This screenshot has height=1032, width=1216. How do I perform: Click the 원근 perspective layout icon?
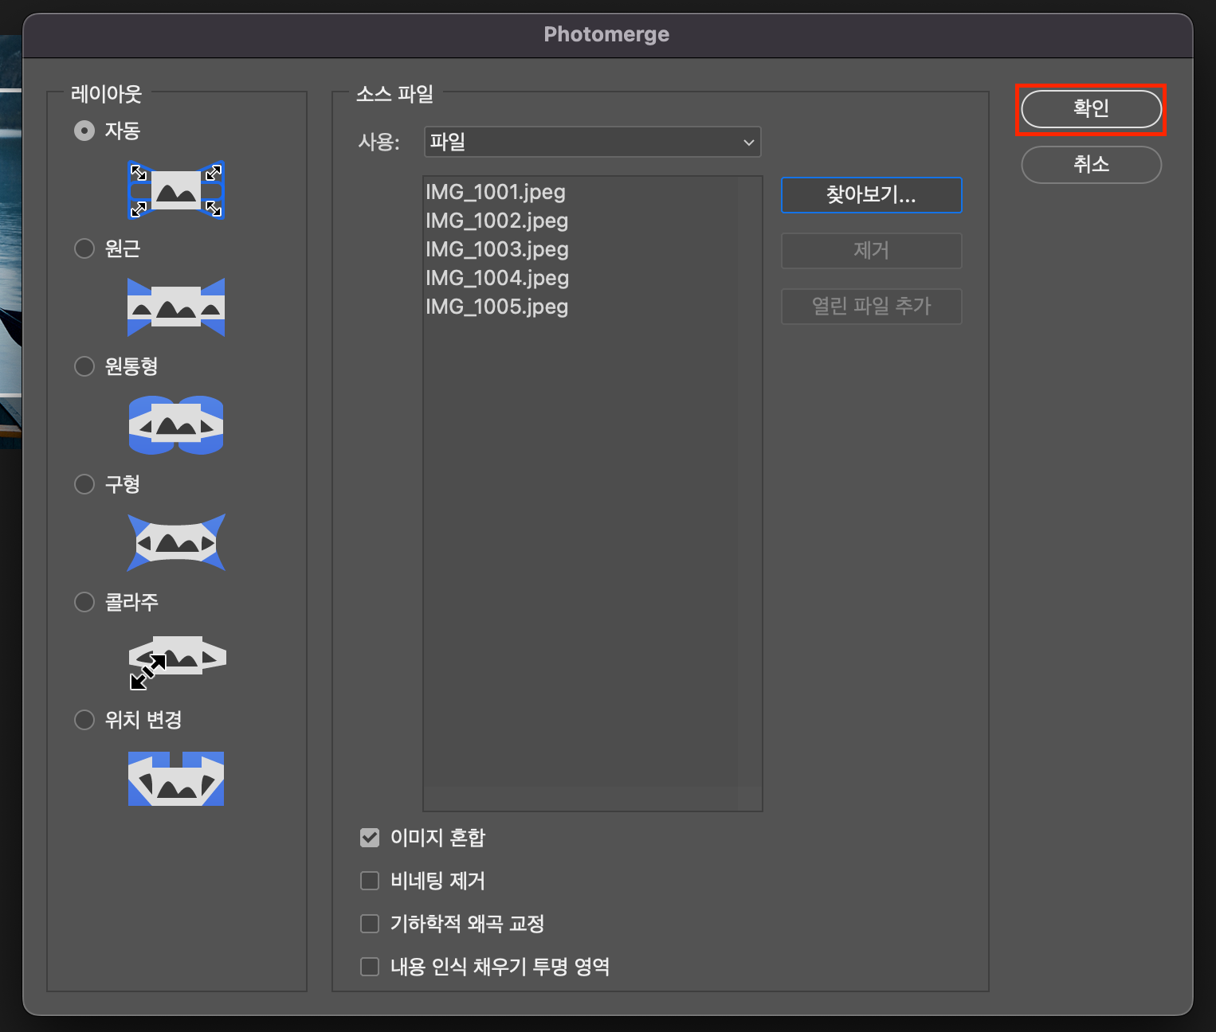click(176, 307)
